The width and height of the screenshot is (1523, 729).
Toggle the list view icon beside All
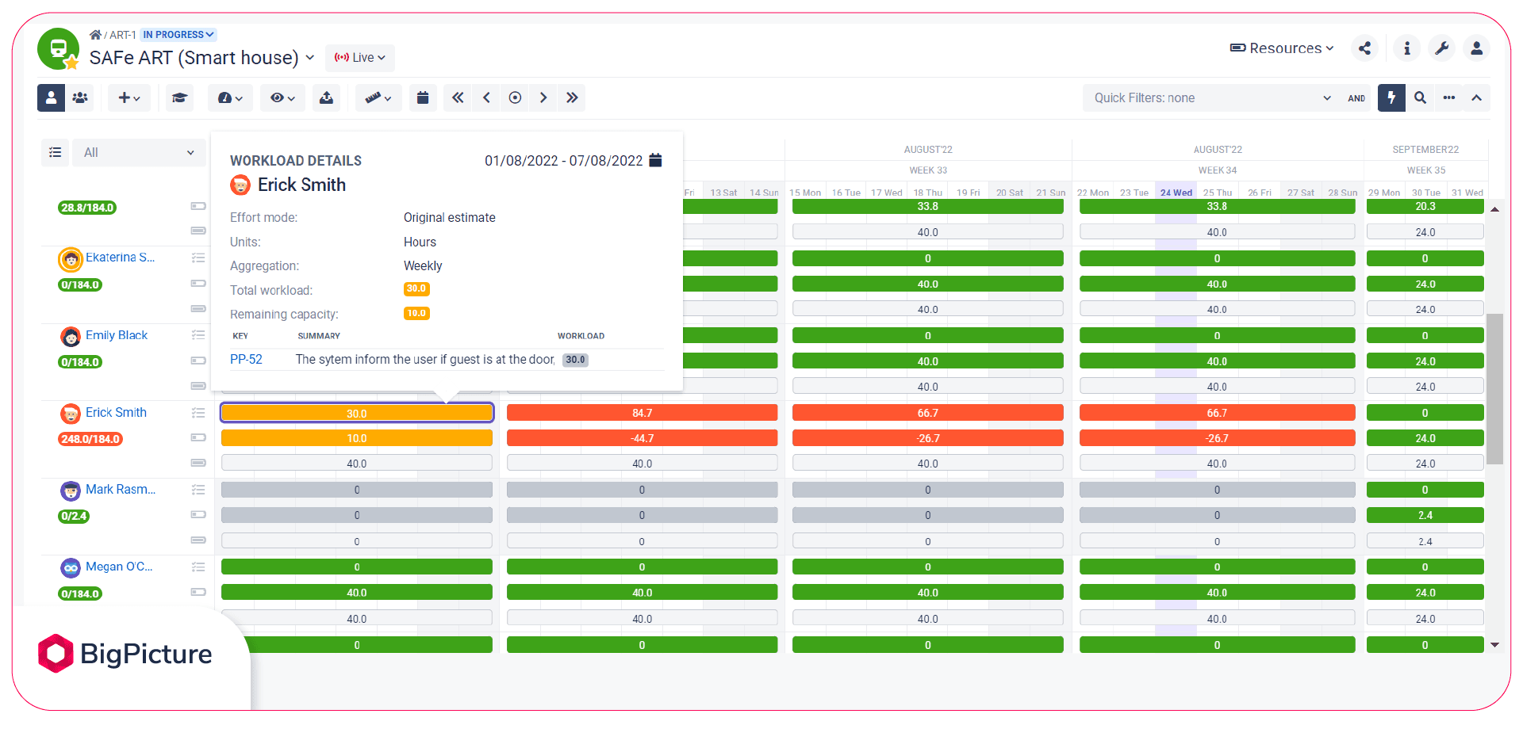(x=56, y=152)
